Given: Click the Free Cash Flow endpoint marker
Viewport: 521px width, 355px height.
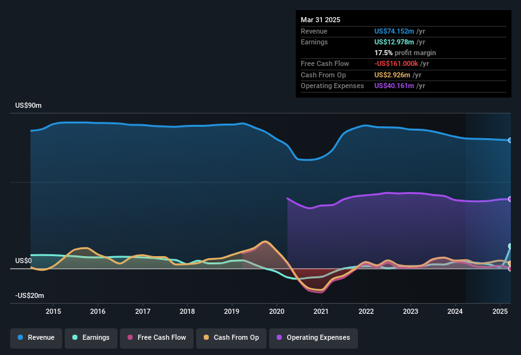Looking at the screenshot, I should [x=510, y=268].
